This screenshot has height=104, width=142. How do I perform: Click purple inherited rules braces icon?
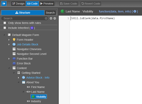[32, 28]
